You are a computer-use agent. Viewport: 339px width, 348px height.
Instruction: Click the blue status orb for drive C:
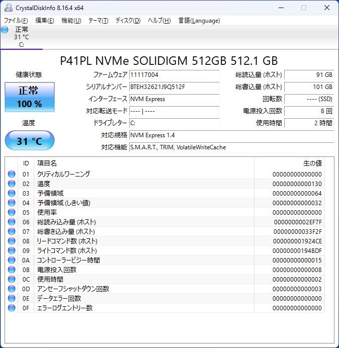(5, 30)
